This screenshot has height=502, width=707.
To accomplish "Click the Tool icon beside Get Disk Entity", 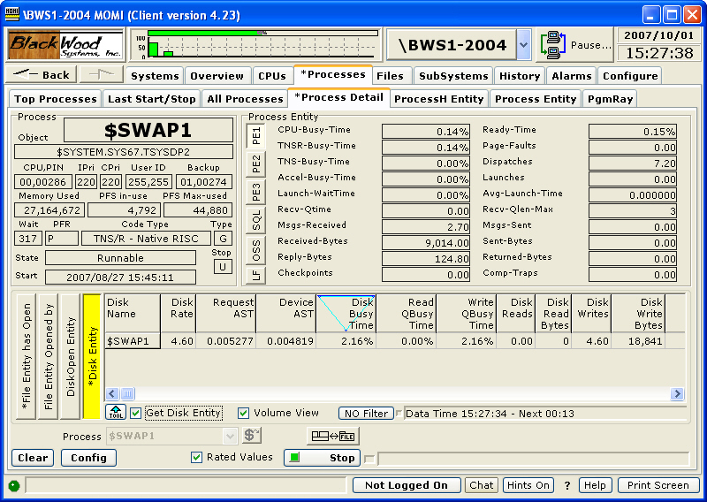I will pos(115,413).
